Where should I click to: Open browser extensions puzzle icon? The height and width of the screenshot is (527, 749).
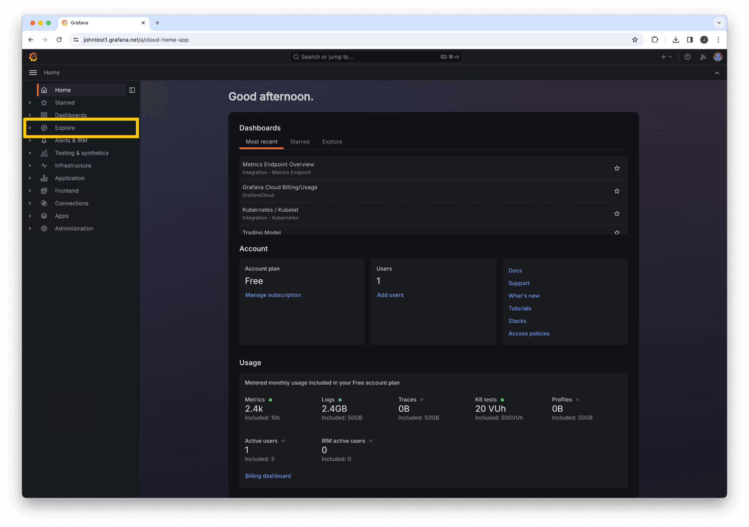(655, 40)
